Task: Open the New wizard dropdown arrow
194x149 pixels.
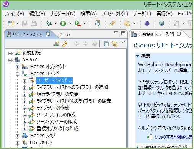Action: (18, 23)
